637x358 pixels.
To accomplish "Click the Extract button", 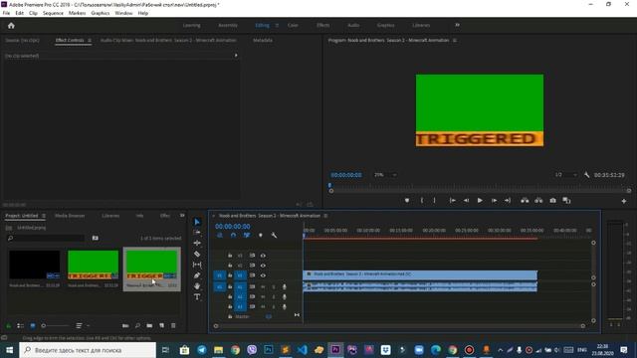I will click(538, 201).
